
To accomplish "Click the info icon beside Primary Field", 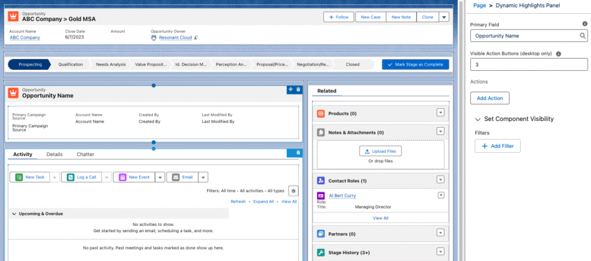I will 585,24.
